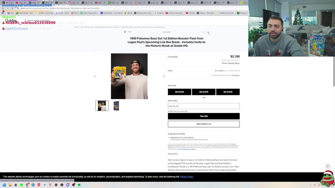The image size is (335, 188).
Task: Open Show bid history link
Action: click(234, 63)
